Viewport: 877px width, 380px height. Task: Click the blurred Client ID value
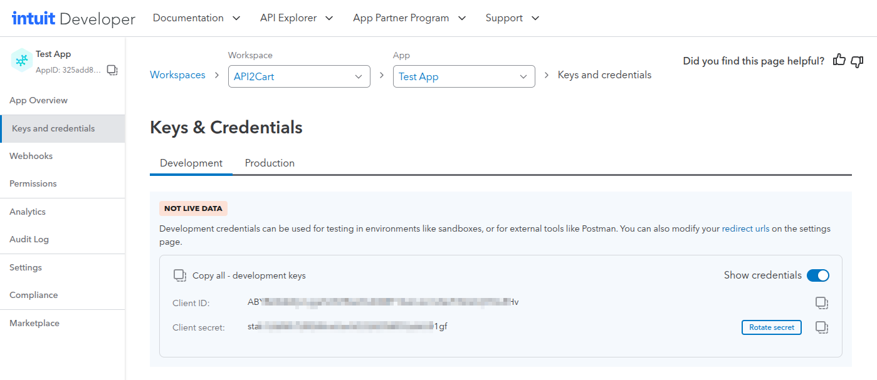tap(383, 302)
